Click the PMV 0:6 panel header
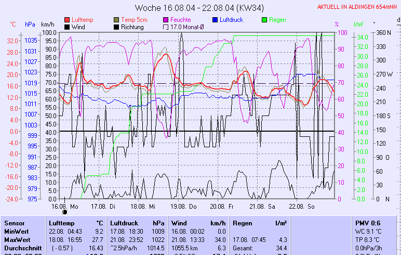The width and height of the screenshot is (401, 255). point(367,222)
